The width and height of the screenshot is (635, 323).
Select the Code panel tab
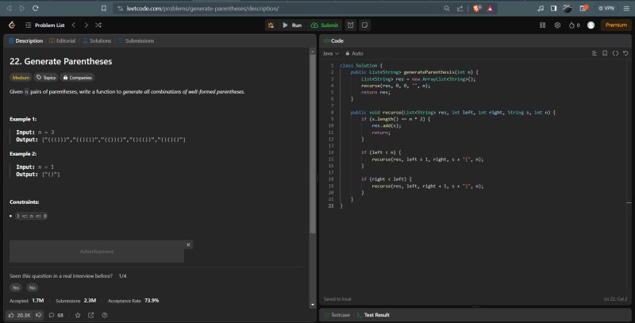coord(333,41)
